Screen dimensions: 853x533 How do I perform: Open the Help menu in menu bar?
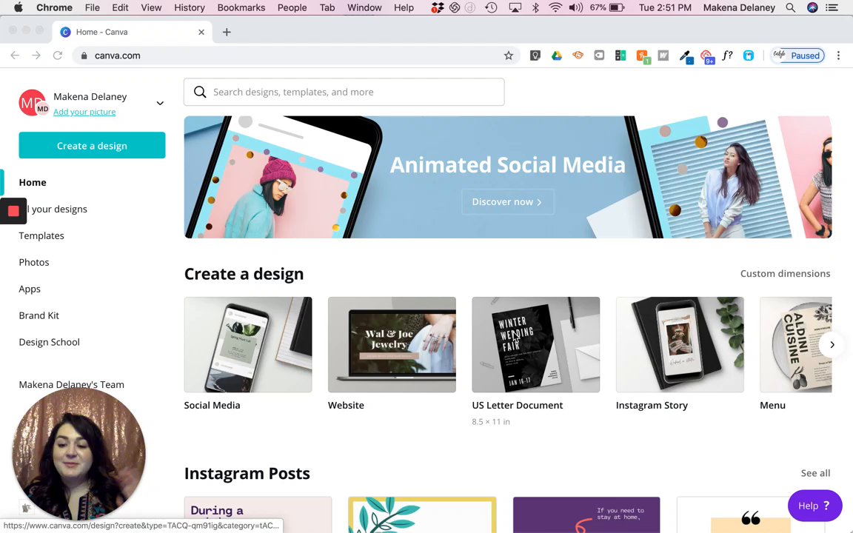(x=404, y=7)
